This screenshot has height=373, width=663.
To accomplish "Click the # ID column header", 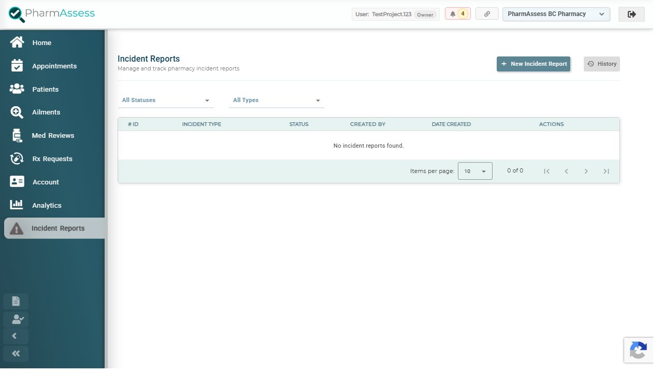I will point(133,124).
